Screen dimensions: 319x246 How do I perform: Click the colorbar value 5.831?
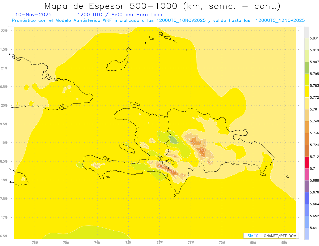click(x=314, y=38)
